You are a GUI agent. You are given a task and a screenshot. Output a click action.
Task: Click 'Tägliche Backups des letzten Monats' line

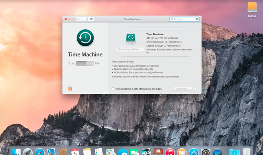pos(133,69)
